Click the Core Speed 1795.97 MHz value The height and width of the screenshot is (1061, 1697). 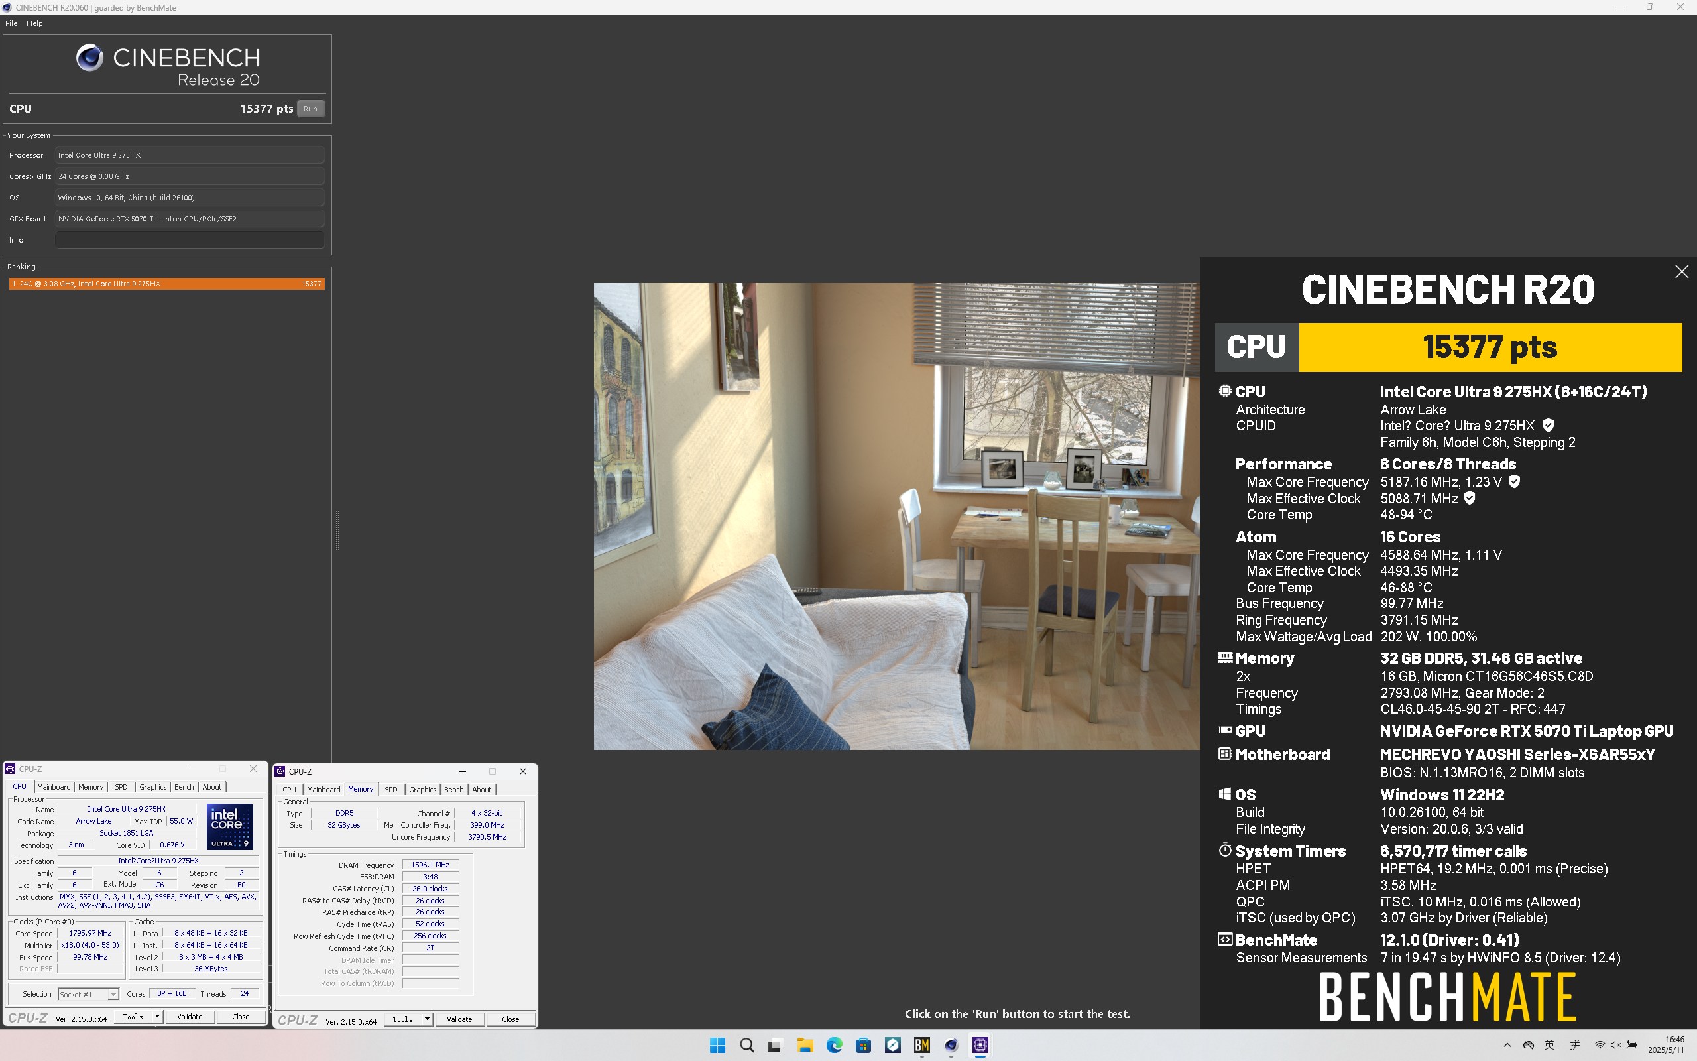coord(90,933)
